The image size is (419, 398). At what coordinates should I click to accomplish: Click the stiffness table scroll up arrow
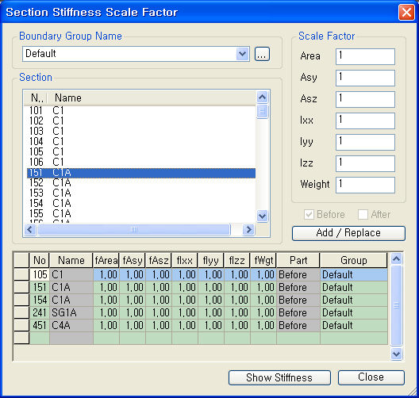tap(396, 258)
